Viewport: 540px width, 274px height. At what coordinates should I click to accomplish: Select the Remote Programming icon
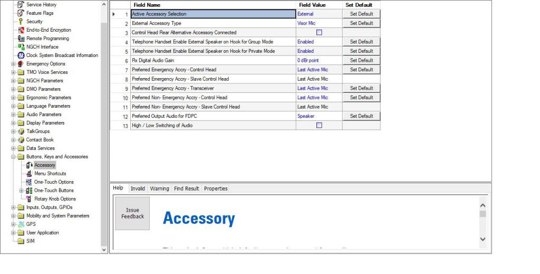pyautogui.click(x=21, y=38)
